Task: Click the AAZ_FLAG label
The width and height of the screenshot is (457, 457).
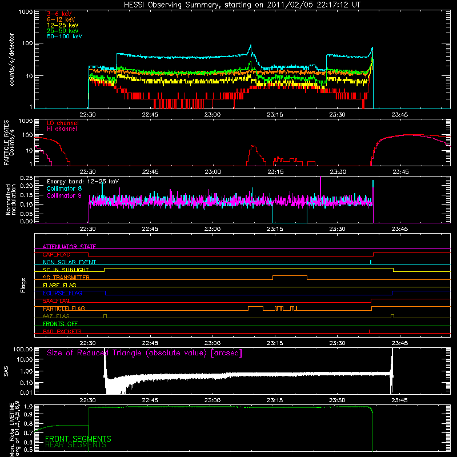Action: (56, 316)
